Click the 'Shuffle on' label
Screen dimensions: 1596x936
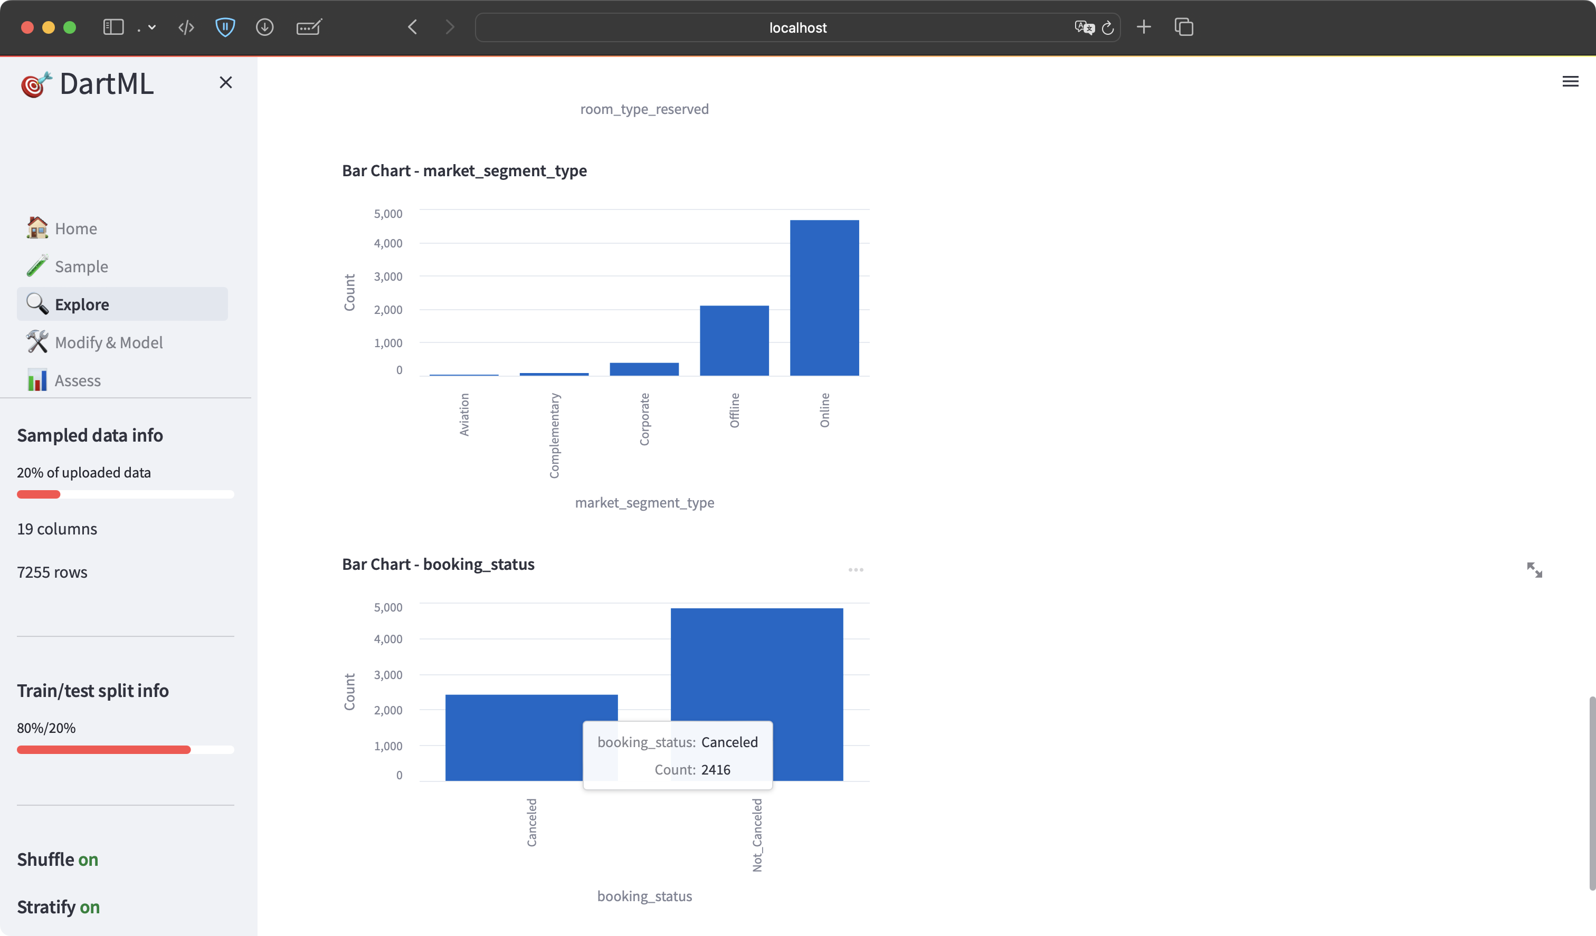(x=58, y=859)
